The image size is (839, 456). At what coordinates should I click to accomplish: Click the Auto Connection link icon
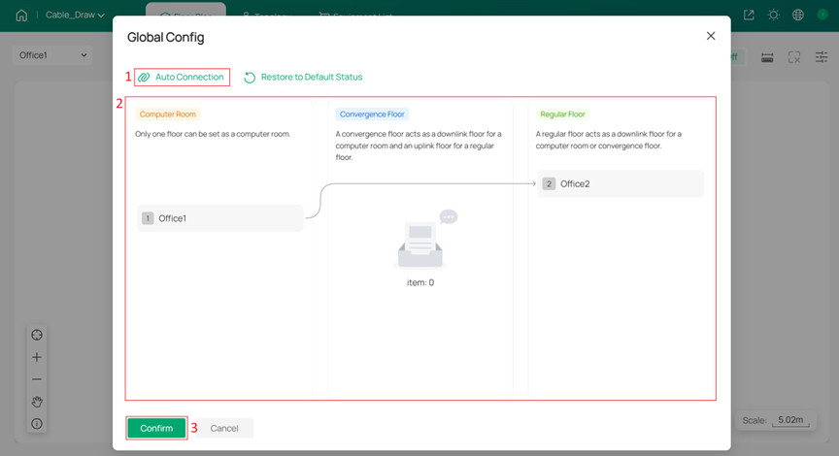pyautogui.click(x=144, y=78)
